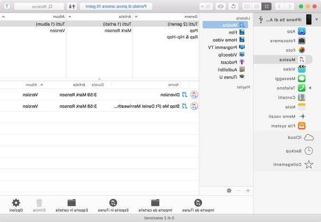The height and width of the screenshot is (222, 321).
Task: Select the Audiolibri library icon
Action: [242, 69]
